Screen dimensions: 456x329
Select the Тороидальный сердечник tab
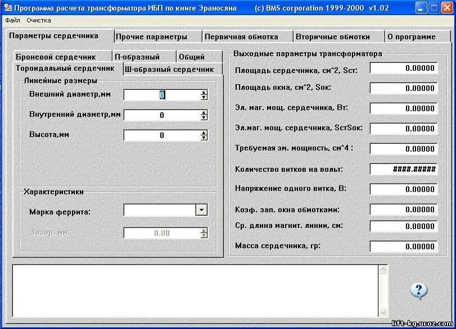[68, 68]
